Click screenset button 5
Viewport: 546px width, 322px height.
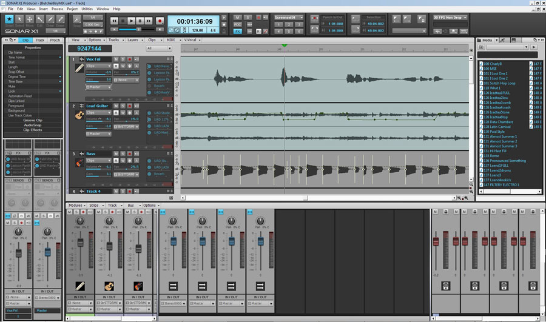click(289, 32)
